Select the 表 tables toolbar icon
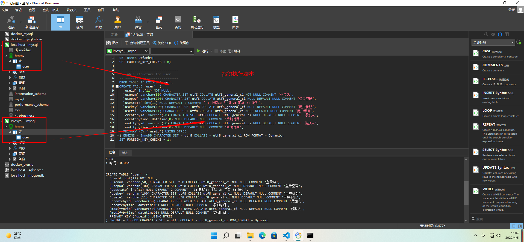Screen dimensions: 524x242 point(60,22)
